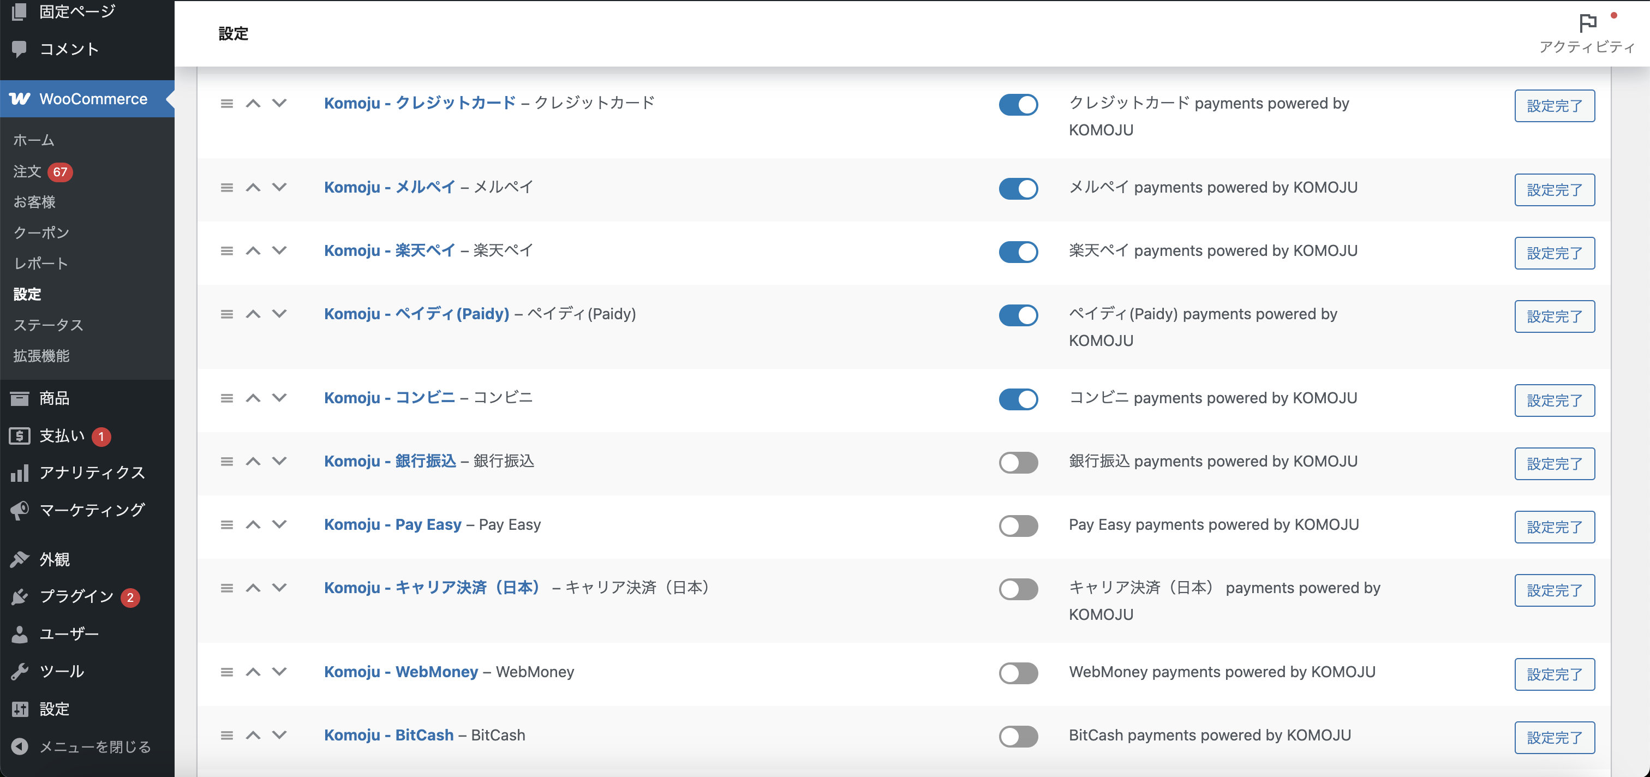Open the Komoju - 楽天ペイ link
1650x777 pixels.
(x=390, y=250)
